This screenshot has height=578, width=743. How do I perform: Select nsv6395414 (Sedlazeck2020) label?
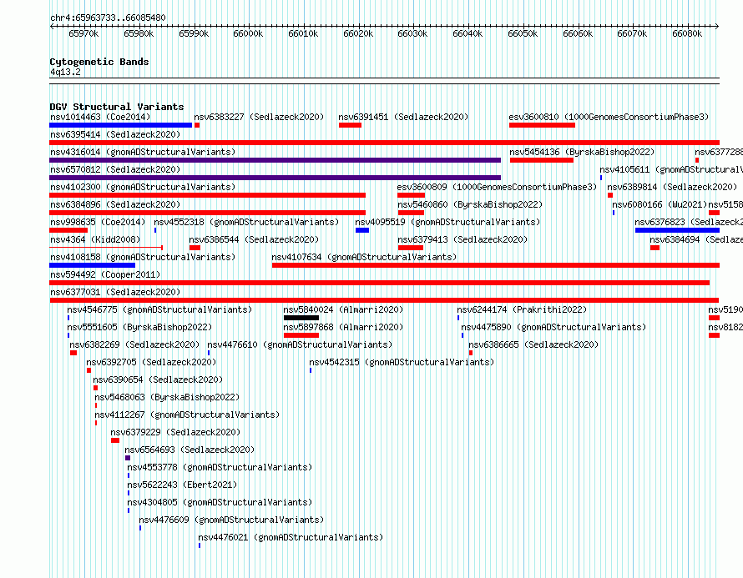[115, 134]
